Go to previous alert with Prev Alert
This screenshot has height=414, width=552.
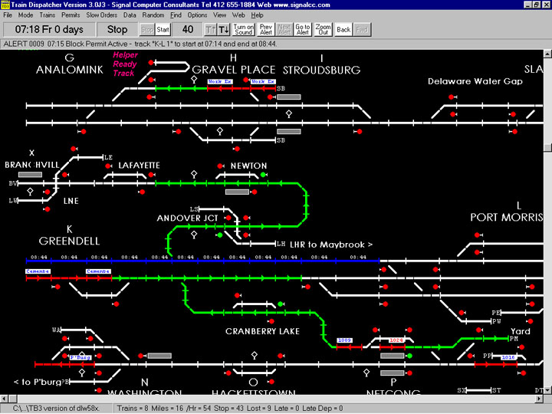click(266, 29)
